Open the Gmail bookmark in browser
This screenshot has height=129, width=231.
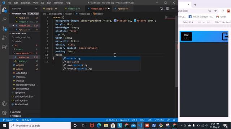click(x=221, y=17)
